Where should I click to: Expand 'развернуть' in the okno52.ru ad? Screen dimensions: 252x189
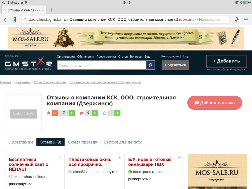(x=107, y=172)
